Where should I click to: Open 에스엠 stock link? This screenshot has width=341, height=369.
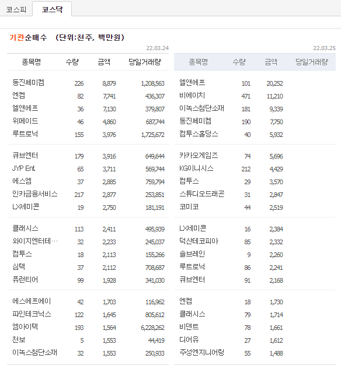pos(22,181)
